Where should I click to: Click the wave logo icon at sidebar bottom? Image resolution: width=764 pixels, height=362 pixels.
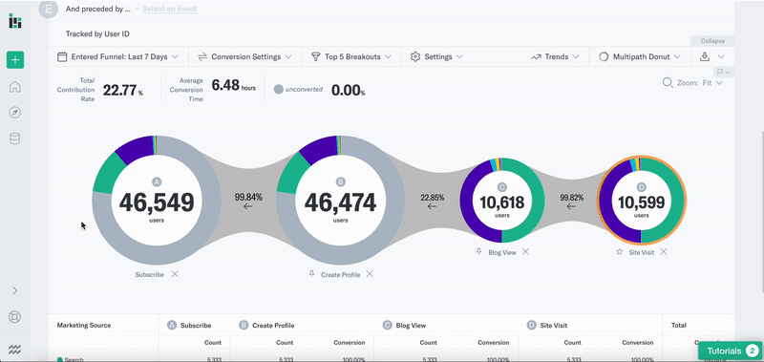[15, 350]
